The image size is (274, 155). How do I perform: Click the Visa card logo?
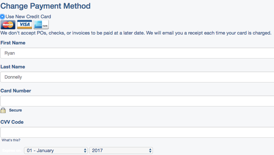click(x=25, y=25)
